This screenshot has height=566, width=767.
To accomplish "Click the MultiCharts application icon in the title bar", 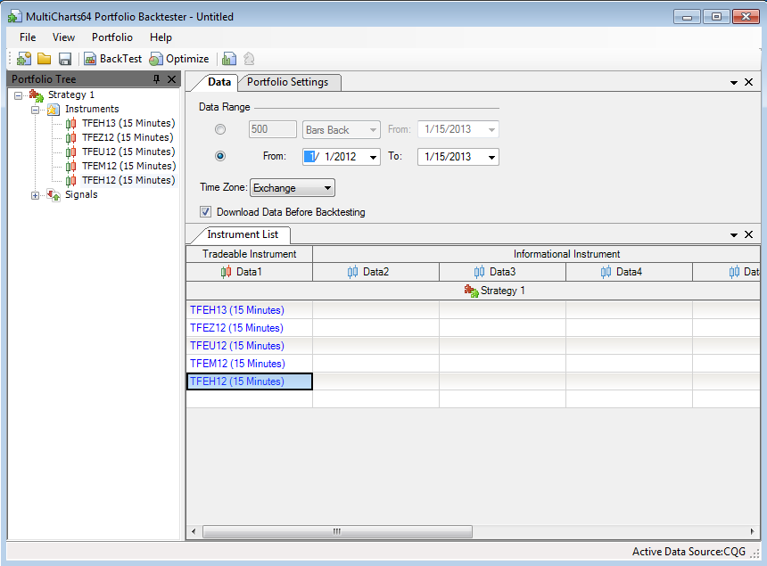I will [14, 17].
